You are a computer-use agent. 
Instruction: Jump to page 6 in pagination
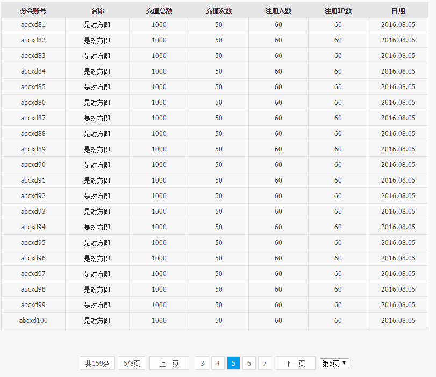click(249, 363)
